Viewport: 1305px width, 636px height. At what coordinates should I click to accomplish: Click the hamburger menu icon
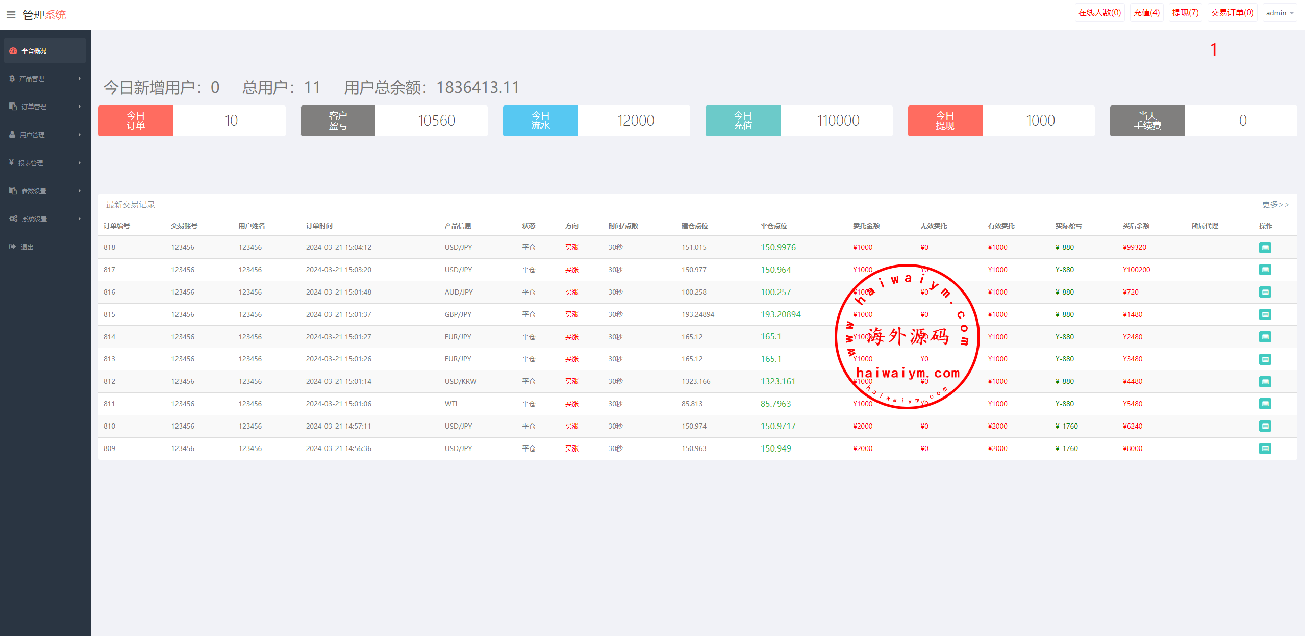(11, 15)
